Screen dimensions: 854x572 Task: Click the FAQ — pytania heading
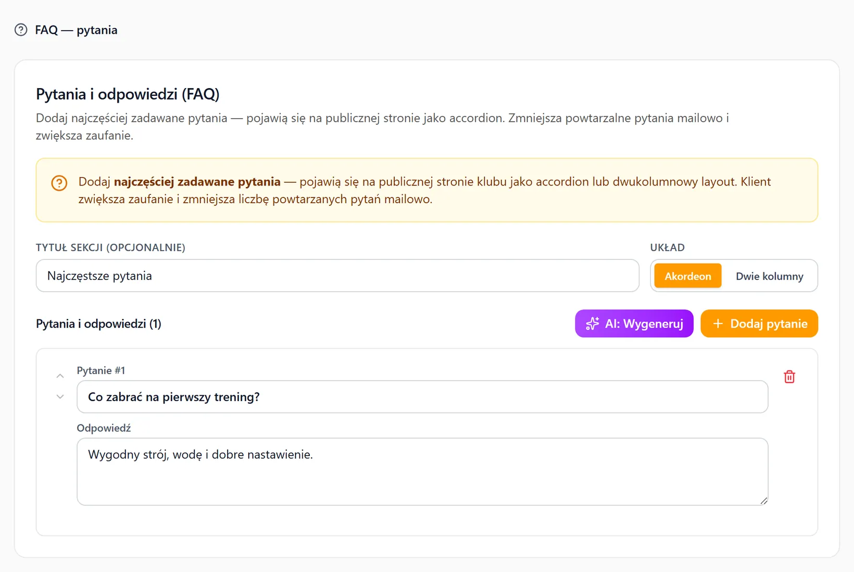[x=76, y=30]
